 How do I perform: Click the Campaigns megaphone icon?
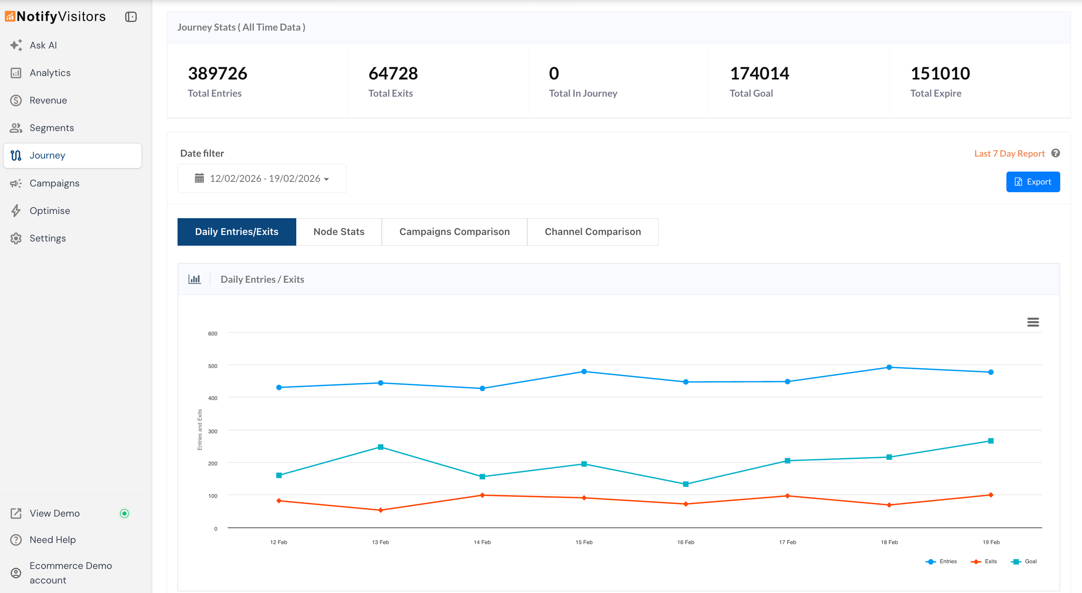click(16, 183)
